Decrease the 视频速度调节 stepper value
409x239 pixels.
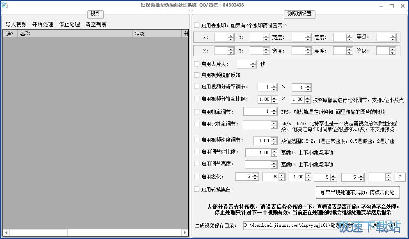coord(274,143)
